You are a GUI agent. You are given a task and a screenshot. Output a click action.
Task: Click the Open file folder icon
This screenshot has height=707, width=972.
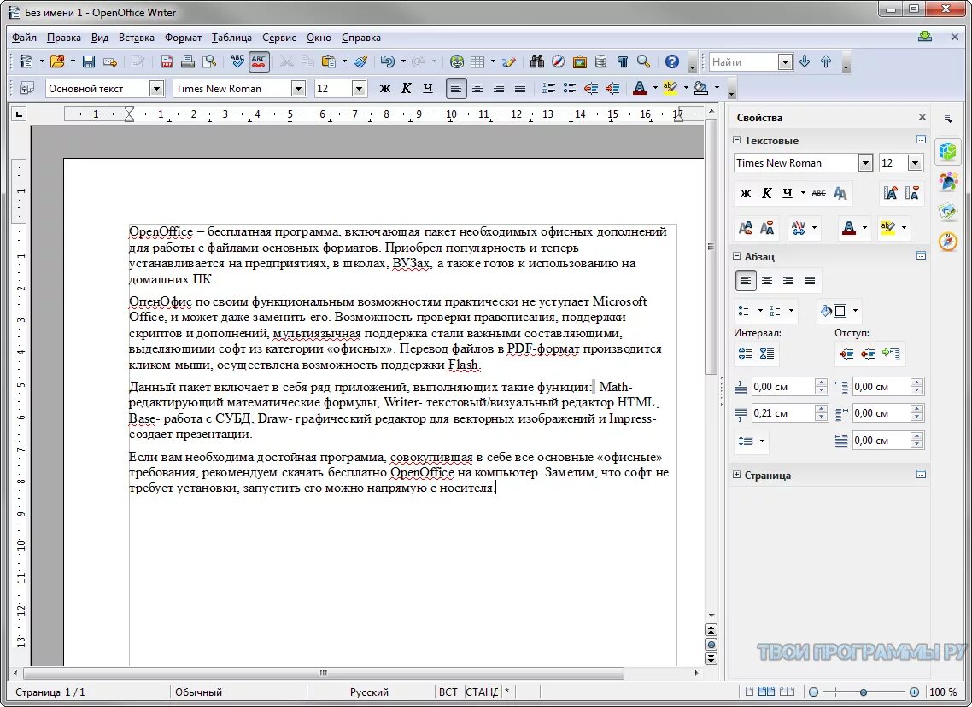click(x=57, y=61)
